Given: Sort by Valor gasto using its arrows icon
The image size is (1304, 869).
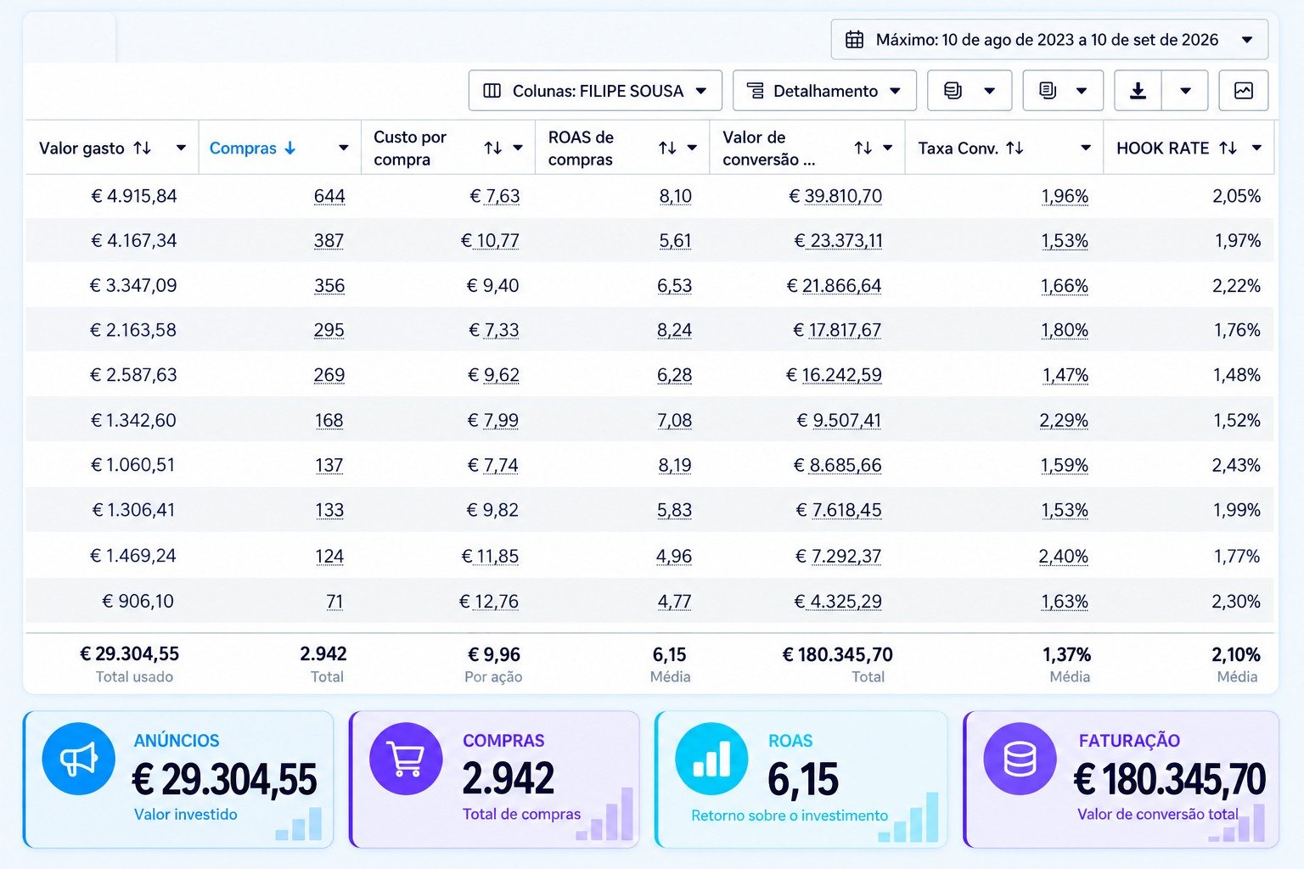Looking at the screenshot, I should pos(143,148).
